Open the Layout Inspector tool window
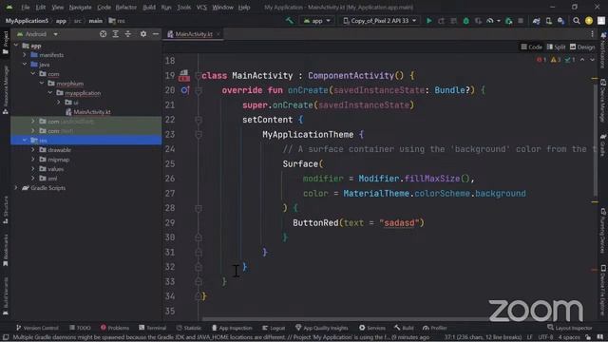The height and width of the screenshot is (342, 608). click(x=570, y=328)
